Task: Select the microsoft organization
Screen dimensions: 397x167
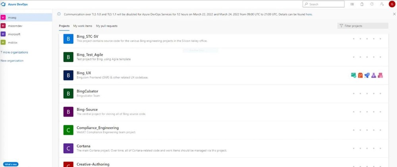Action: [x=14, y=34]
